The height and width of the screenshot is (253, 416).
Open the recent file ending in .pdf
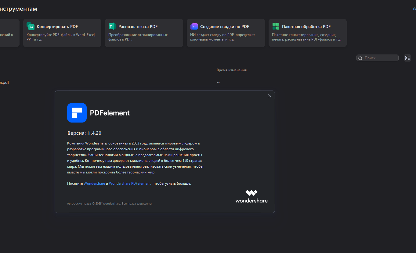pyautogui.click(x=5, y=82)
